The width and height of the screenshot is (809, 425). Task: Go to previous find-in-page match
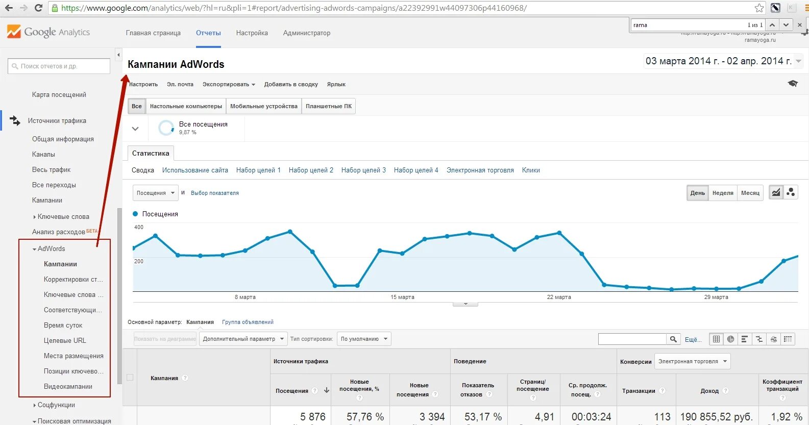tap(772, 24)
